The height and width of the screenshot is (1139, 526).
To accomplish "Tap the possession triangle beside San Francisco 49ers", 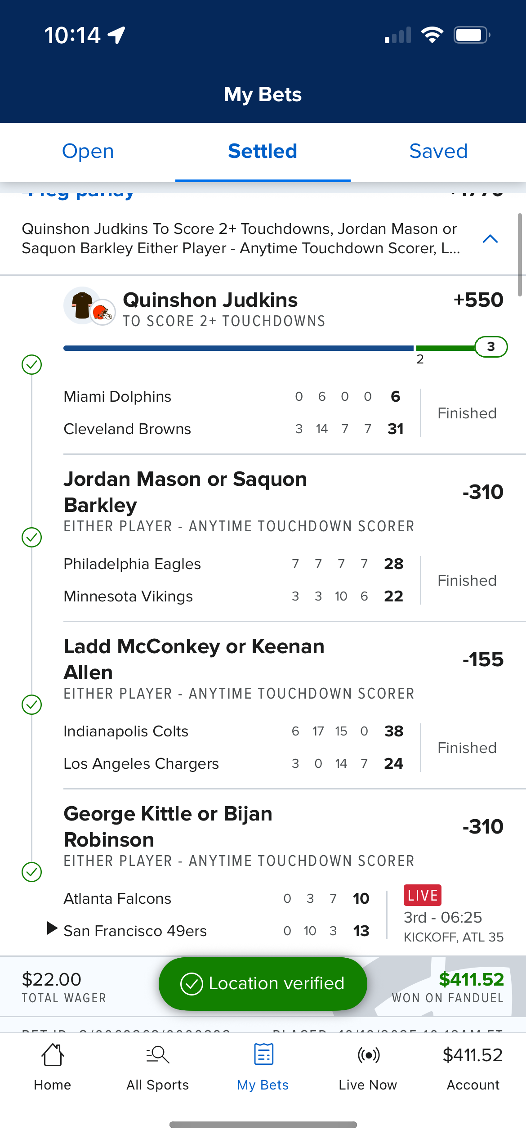I will [x=52, y=928].
